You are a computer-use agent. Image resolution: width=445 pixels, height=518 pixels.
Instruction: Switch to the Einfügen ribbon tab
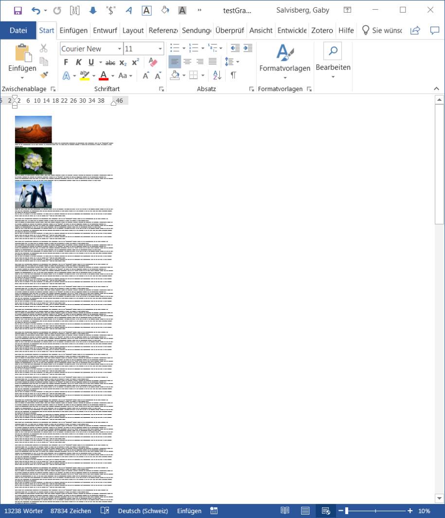click(x=73, y=30)
